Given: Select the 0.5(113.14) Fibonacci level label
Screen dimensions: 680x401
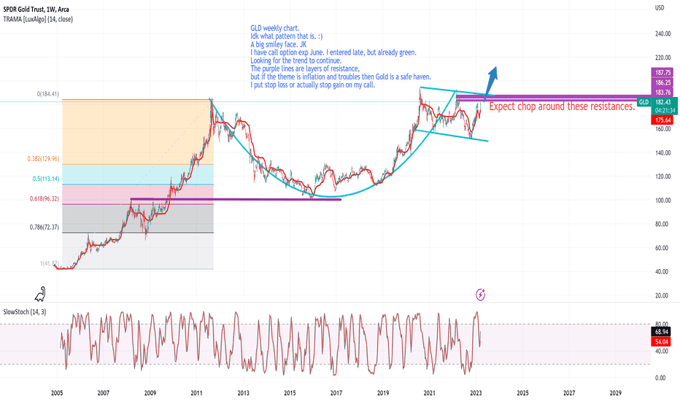Looking at the screenshot, I should (45, 179).
